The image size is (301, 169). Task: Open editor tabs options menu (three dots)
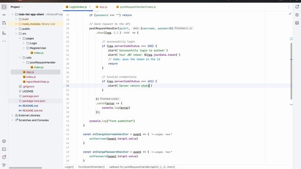(x=289, y=7)
